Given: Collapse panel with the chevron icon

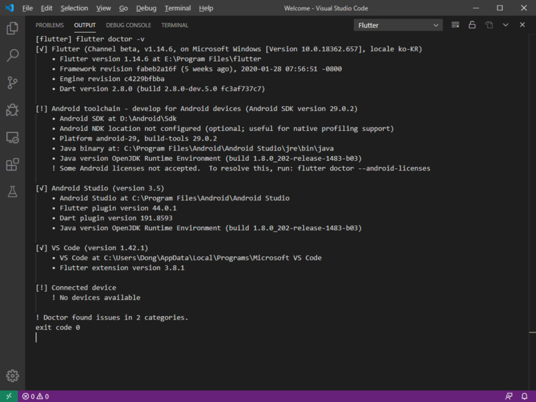Looking at the screenshot, I should 505,25.
